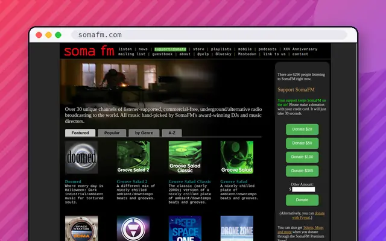This screenshot has width=386, height=241.
Task: Follow the donate with Paypal link
Action: point(308,216)
